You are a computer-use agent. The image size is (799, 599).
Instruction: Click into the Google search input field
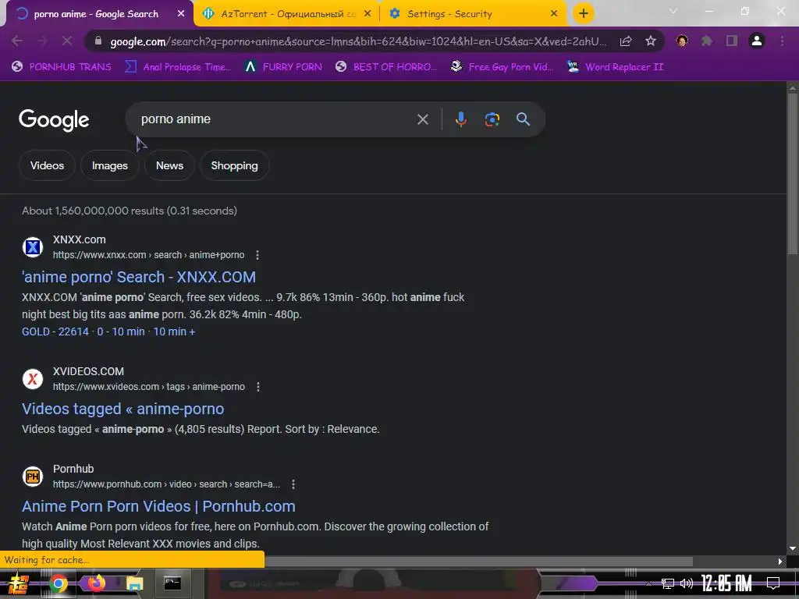click(x=275, y=119)
